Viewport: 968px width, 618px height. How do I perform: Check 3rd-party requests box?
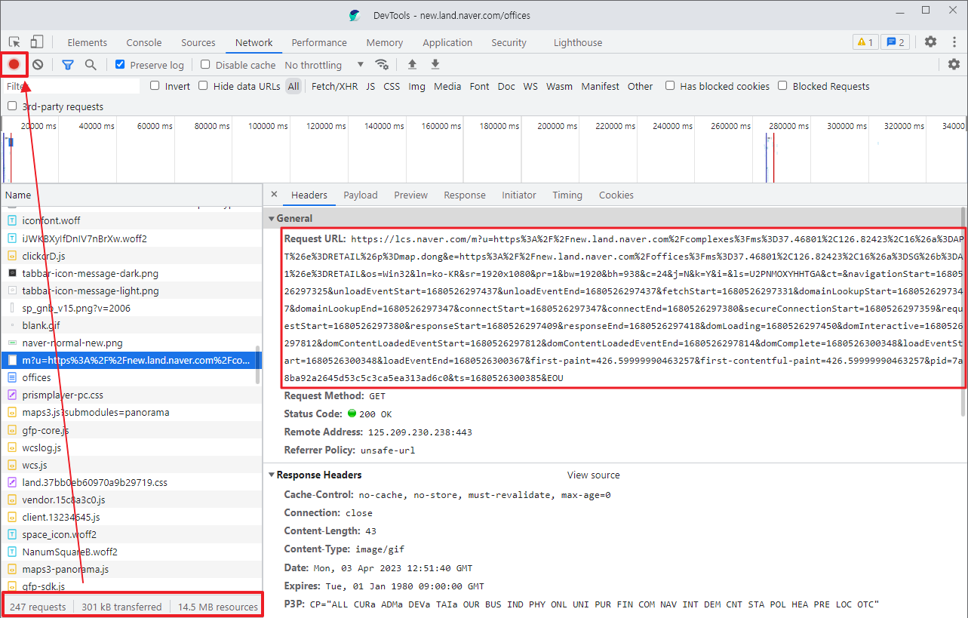tap(12, 106)
